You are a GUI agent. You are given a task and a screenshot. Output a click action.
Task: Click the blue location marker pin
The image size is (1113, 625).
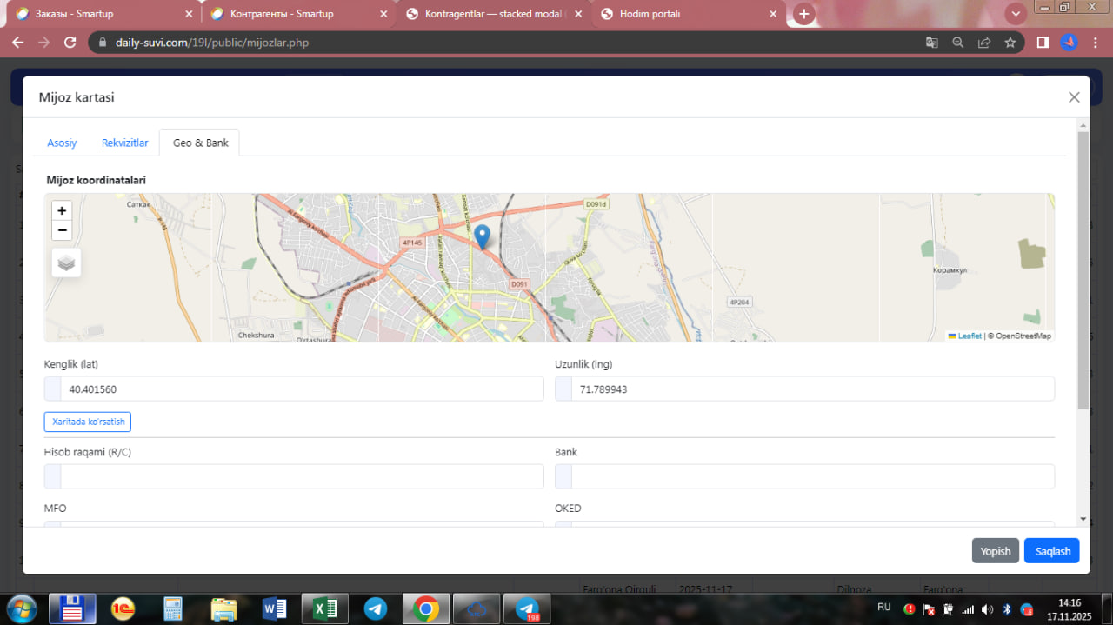click(482, 236)
